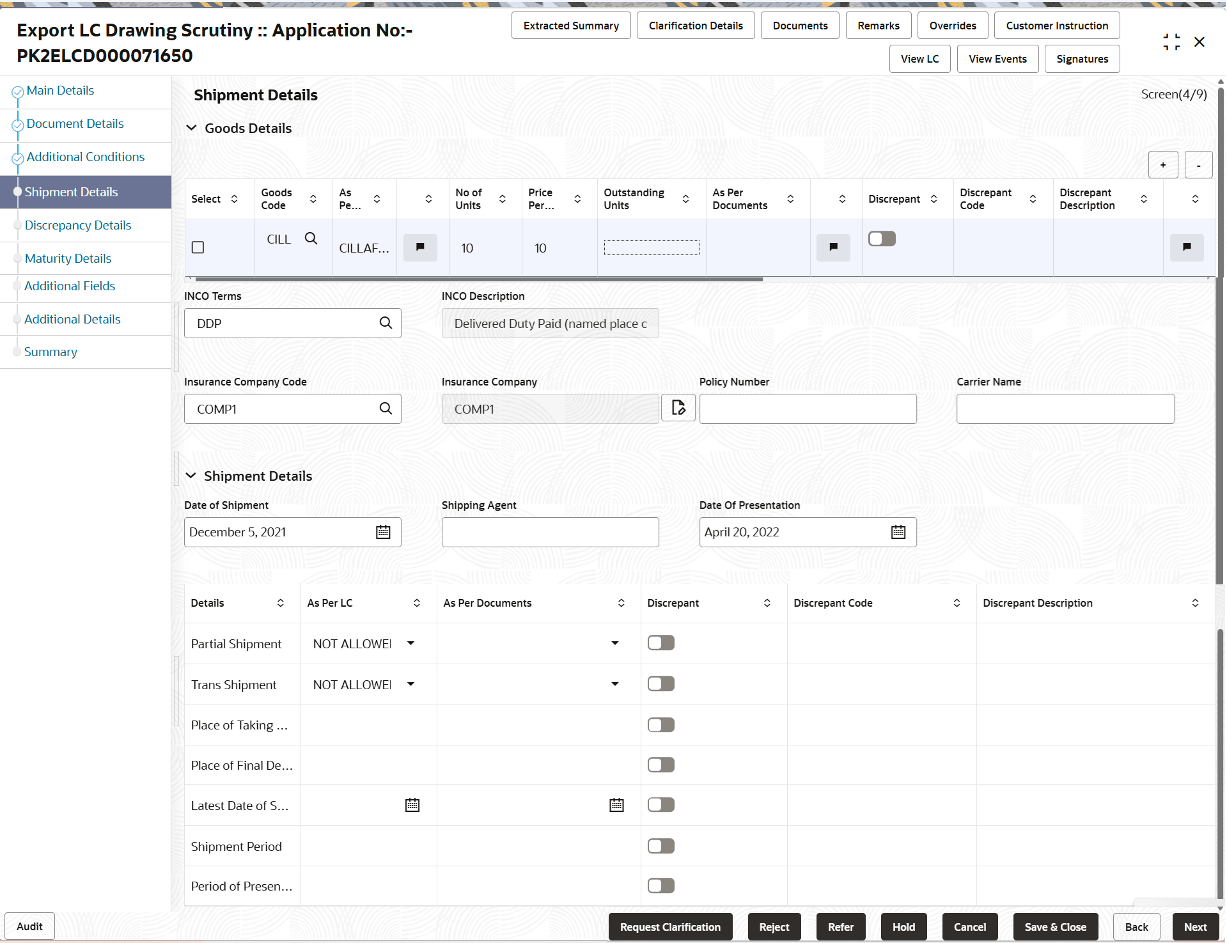The image size is (1227, 943).
Task: Click the Insurance Company document edit icon
Action: (x=678, y=407)
